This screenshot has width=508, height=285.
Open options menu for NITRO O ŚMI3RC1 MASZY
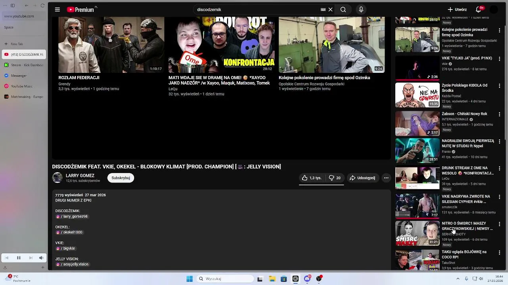pos(499,224)
